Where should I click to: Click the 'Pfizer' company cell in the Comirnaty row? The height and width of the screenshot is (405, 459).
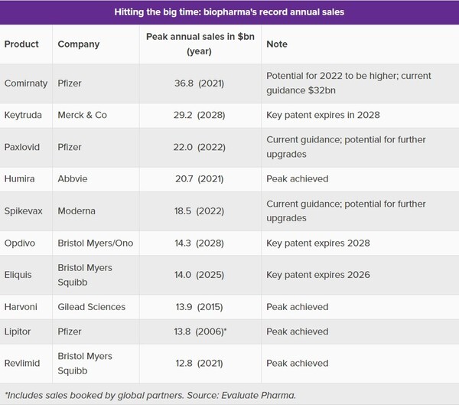point(70,83)
